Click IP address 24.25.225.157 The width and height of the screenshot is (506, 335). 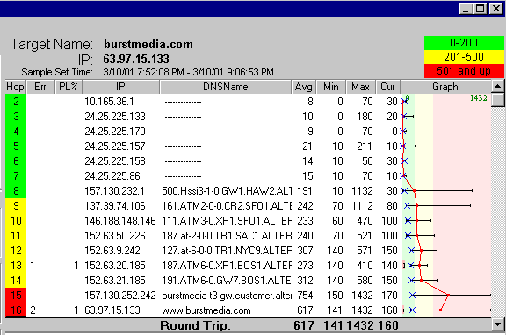115,146
